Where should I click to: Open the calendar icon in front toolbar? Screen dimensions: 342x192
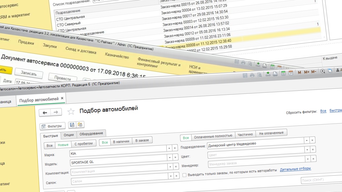[x=291, y=73]
